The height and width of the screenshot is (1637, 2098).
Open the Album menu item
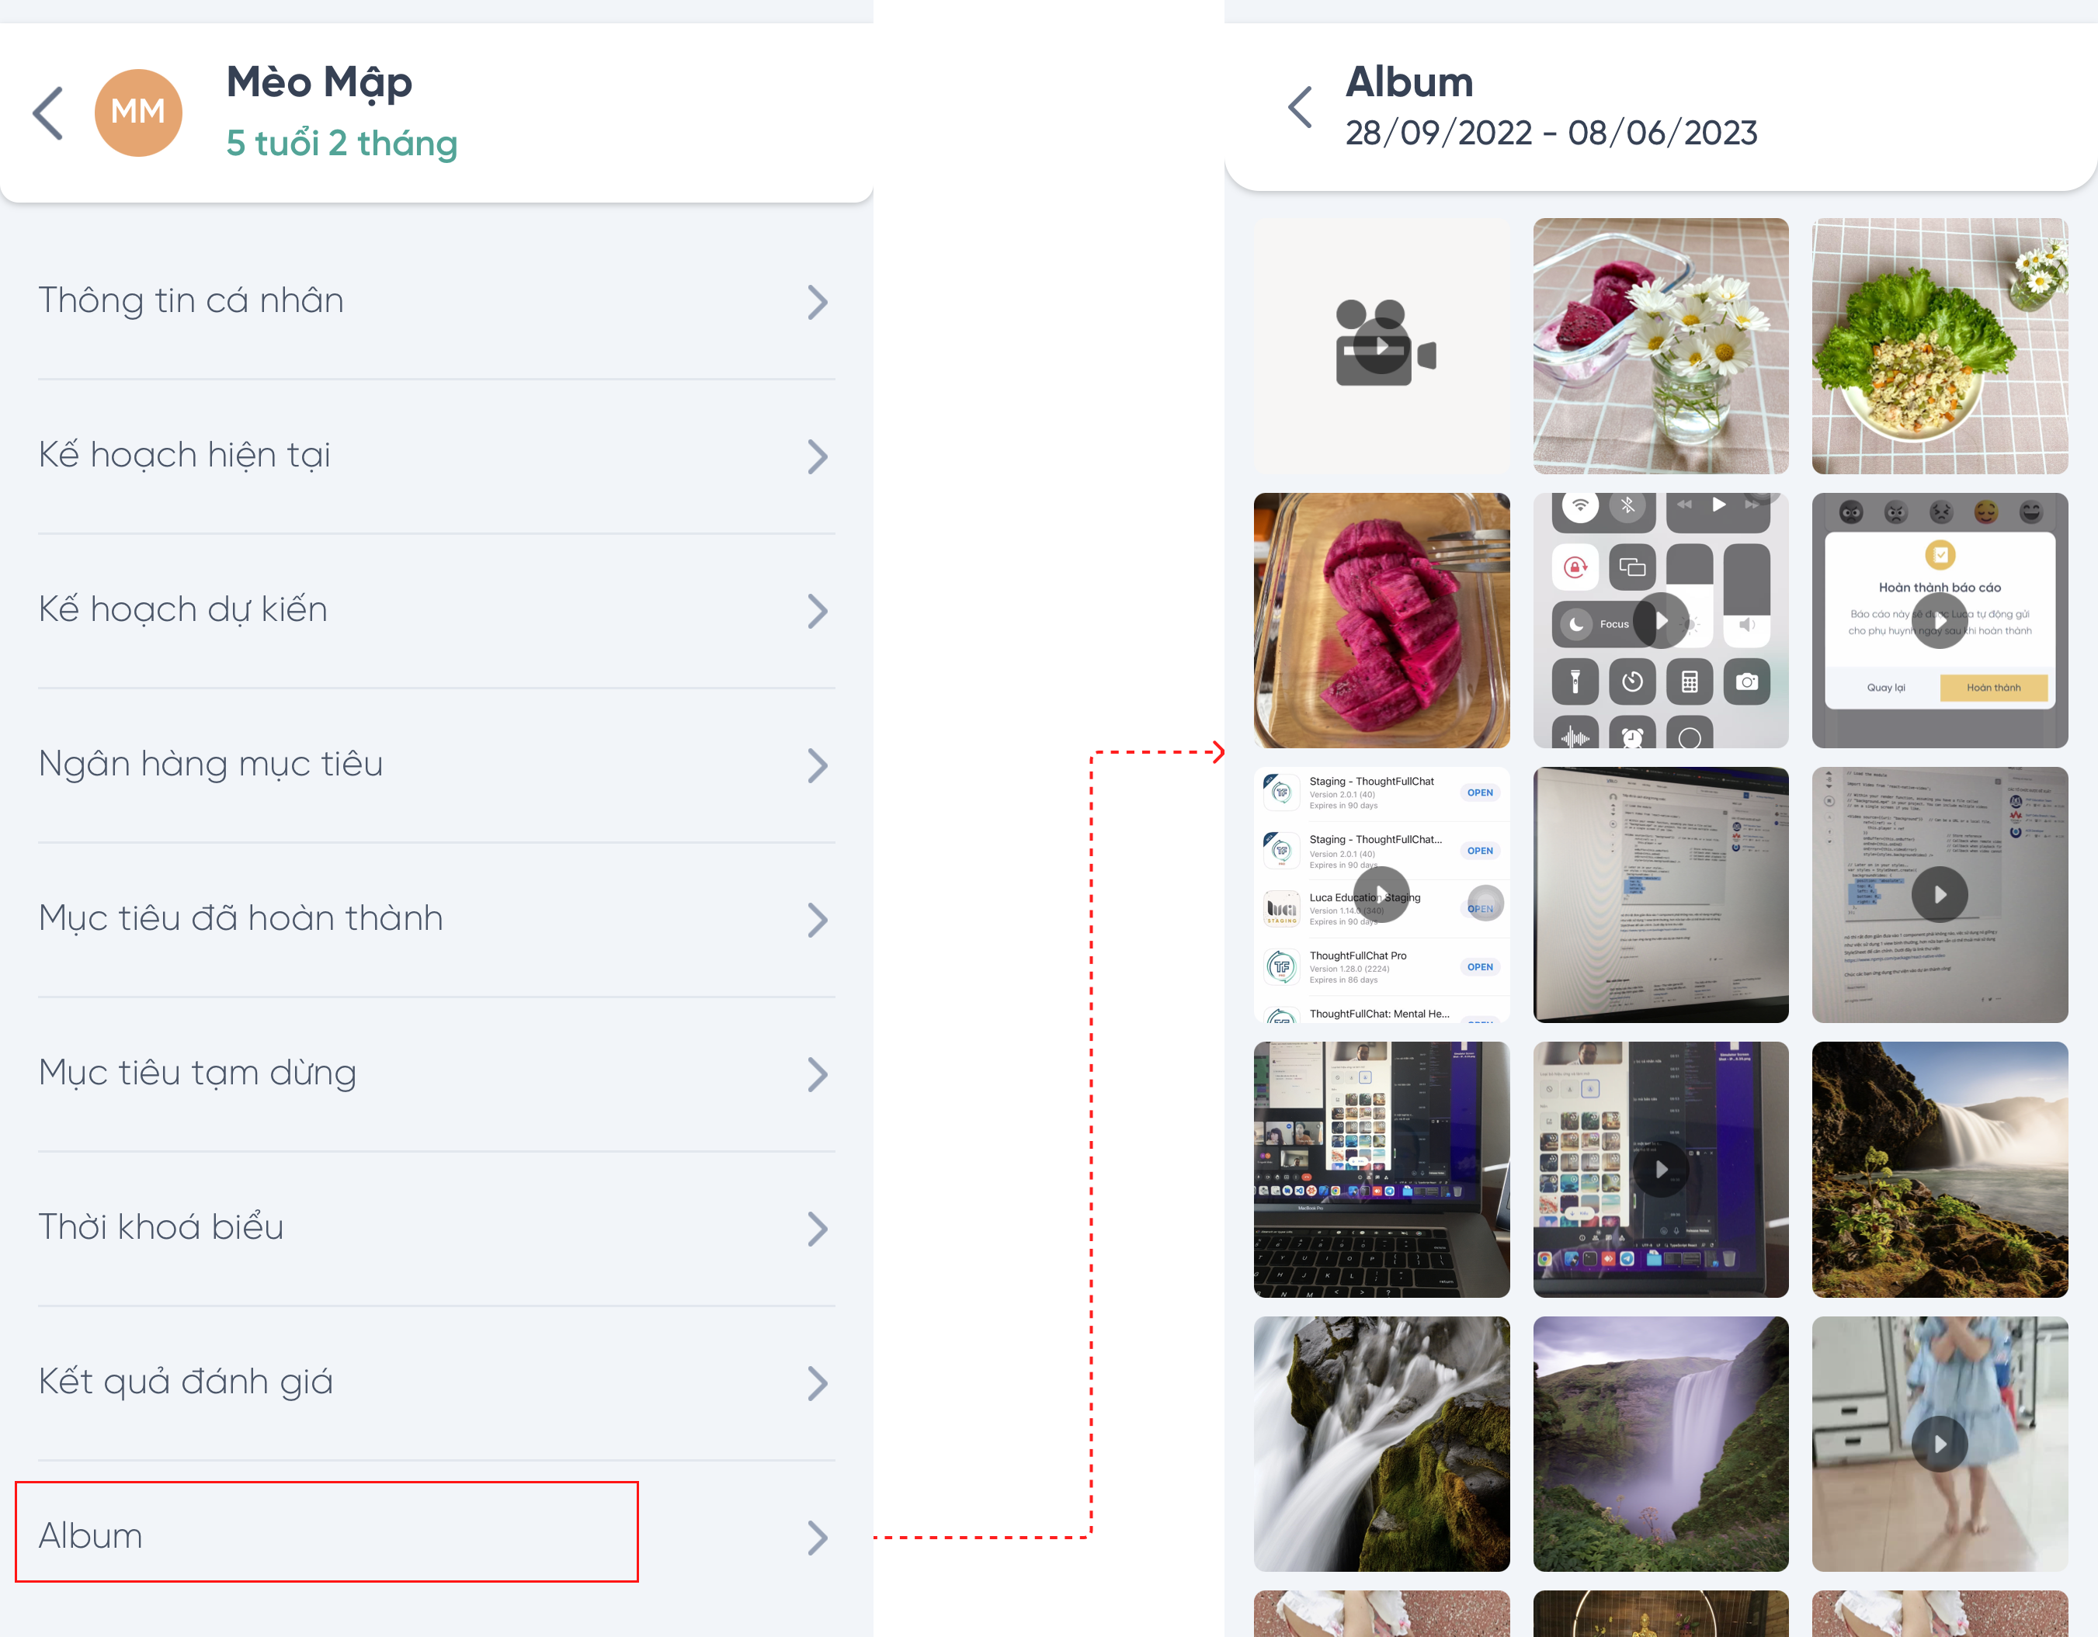pyautogui.click(x=436, y=1535)
